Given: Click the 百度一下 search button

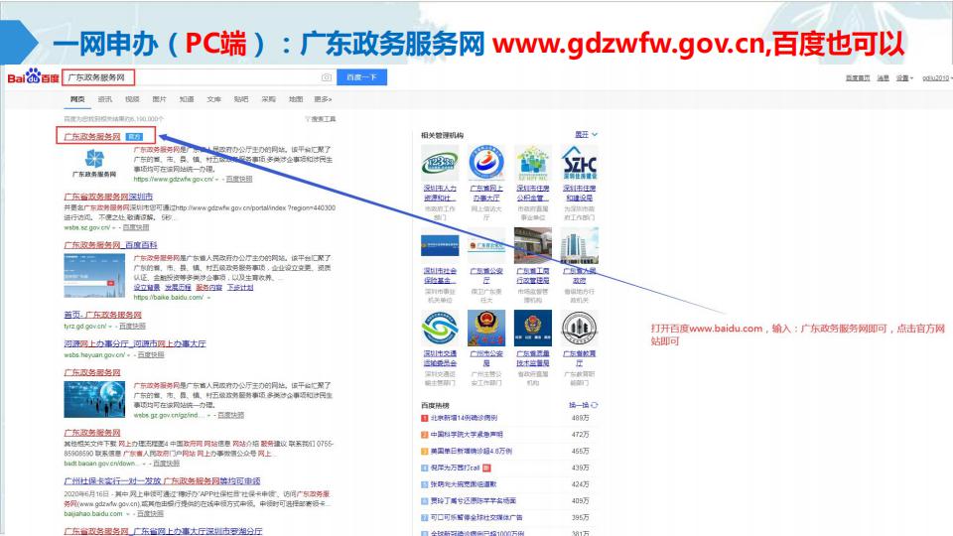Looking at the screenshot, I should (x=361, y=77).
